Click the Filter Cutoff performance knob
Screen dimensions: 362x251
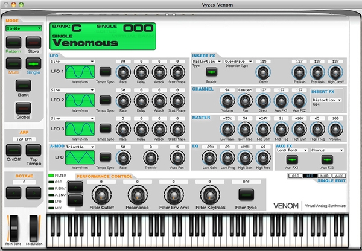pos(101,195)
